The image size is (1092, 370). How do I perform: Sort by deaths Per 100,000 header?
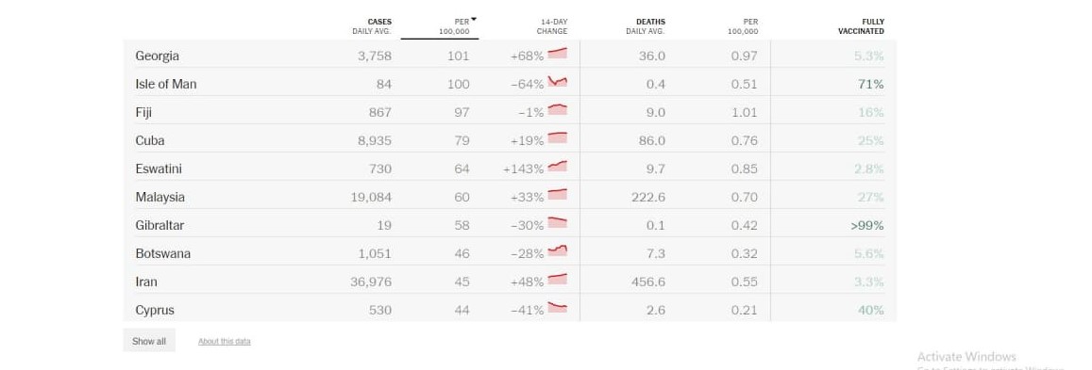point(745,26)
